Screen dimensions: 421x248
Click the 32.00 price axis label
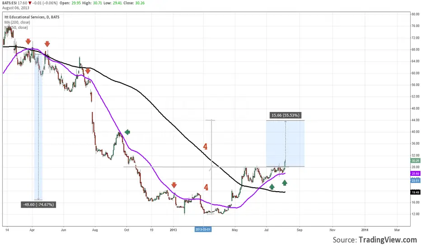click(416, 155)
